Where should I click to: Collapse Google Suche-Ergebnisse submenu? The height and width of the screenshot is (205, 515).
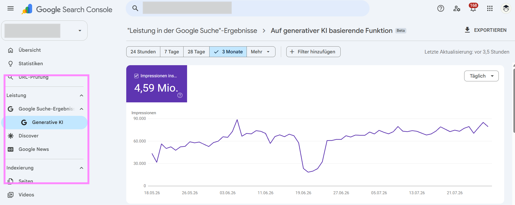click(81, 109)
